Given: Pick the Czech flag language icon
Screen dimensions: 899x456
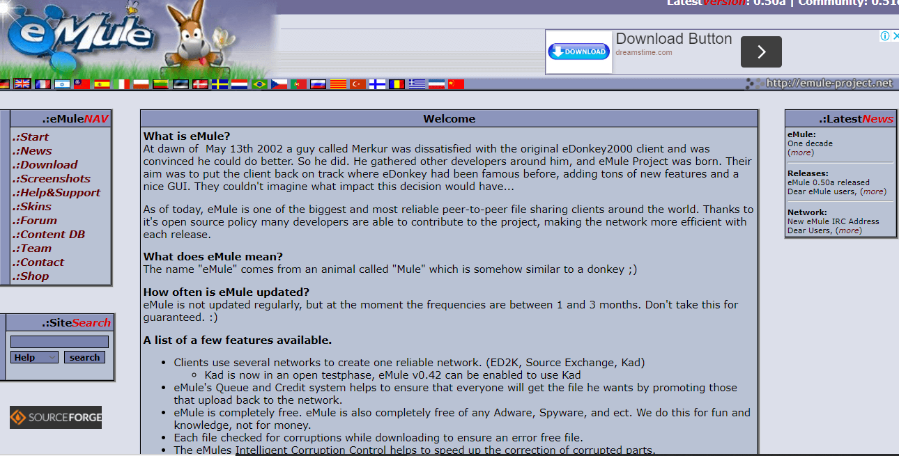Looking at the screenshot, I should [279, 84].
